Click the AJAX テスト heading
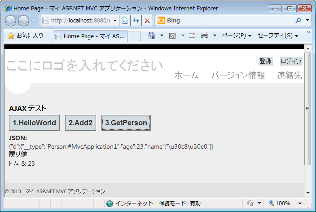 click(27, 108)
